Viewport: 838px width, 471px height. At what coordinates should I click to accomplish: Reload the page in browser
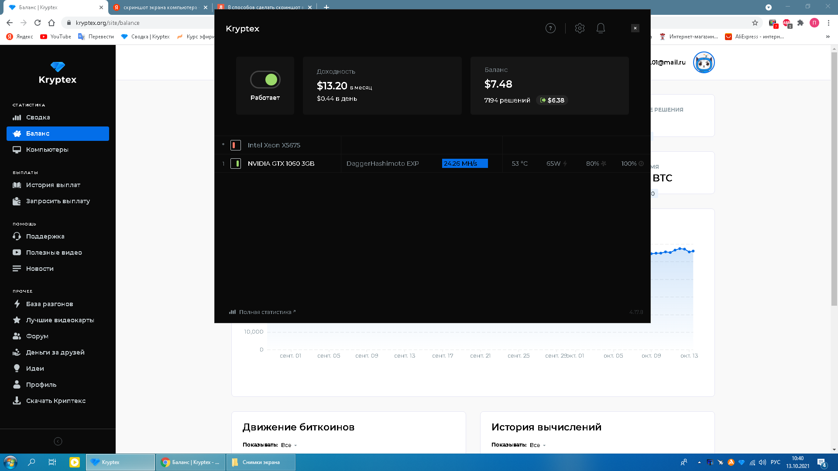tap(38, 23)
